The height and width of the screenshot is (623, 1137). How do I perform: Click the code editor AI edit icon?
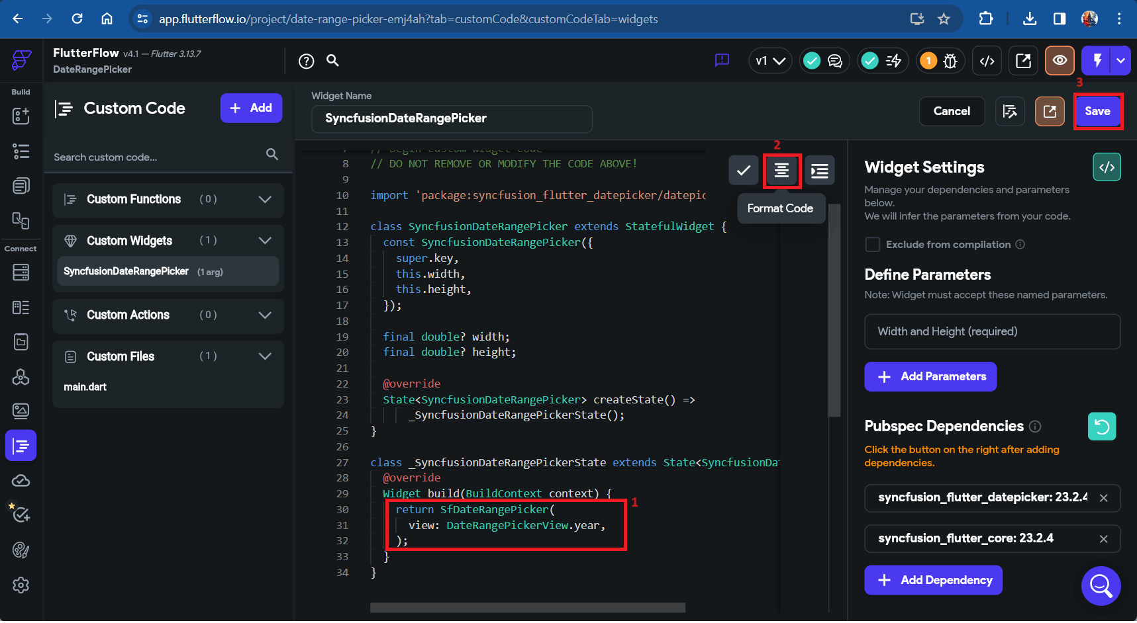1010,111
